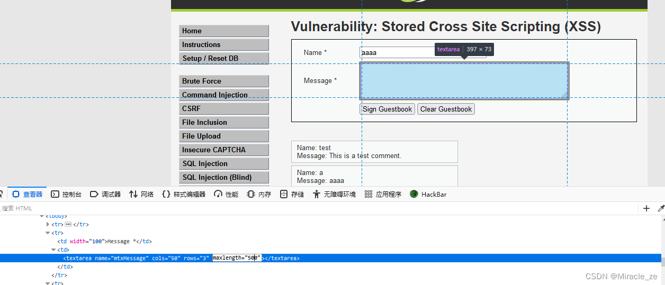Go to Insecure CAPTCHA page
This screenshot has height=285, width=665.
[224, 150]
